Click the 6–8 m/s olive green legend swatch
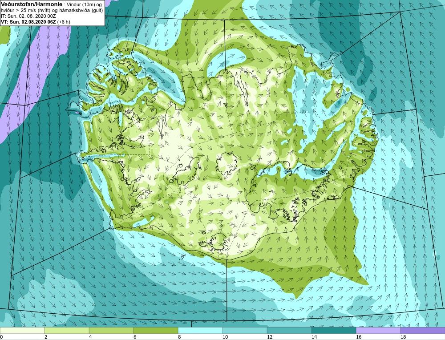The width and height of the screenshot is (445, 340). [156, 330]
